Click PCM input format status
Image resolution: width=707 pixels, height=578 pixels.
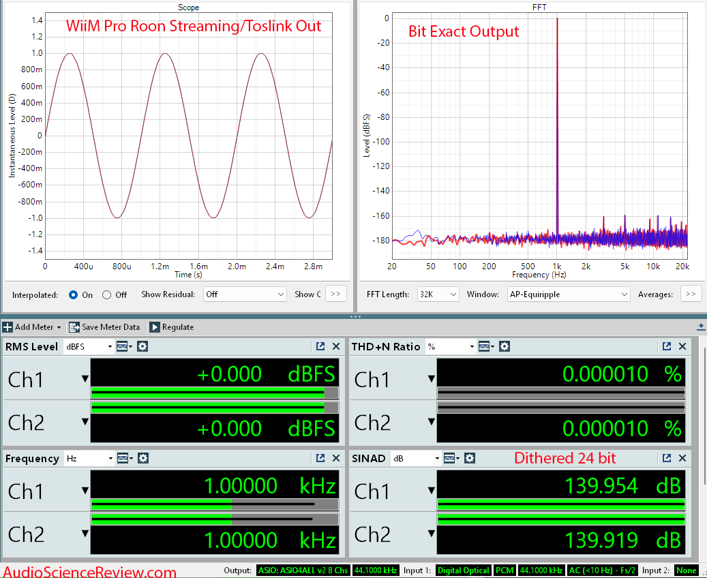coord(504,571)
